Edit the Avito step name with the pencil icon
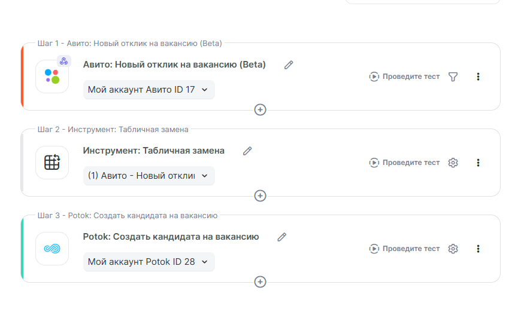 (289, 65)
